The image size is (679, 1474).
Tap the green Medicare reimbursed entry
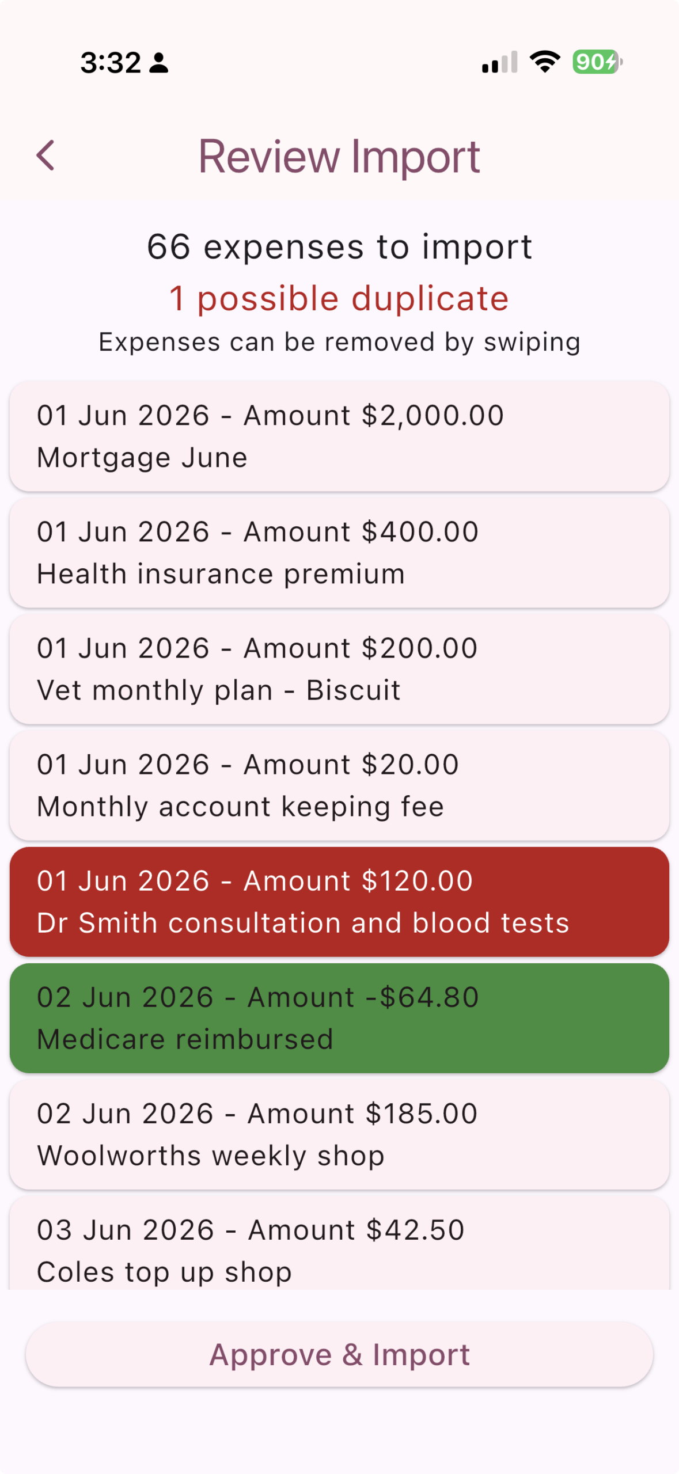click(x=339, y=1018)
